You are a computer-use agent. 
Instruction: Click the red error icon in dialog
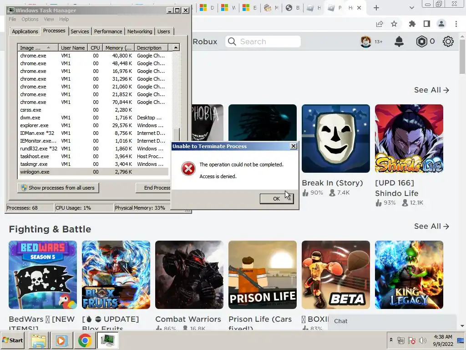pyautogui.click(x=188, y=169)
